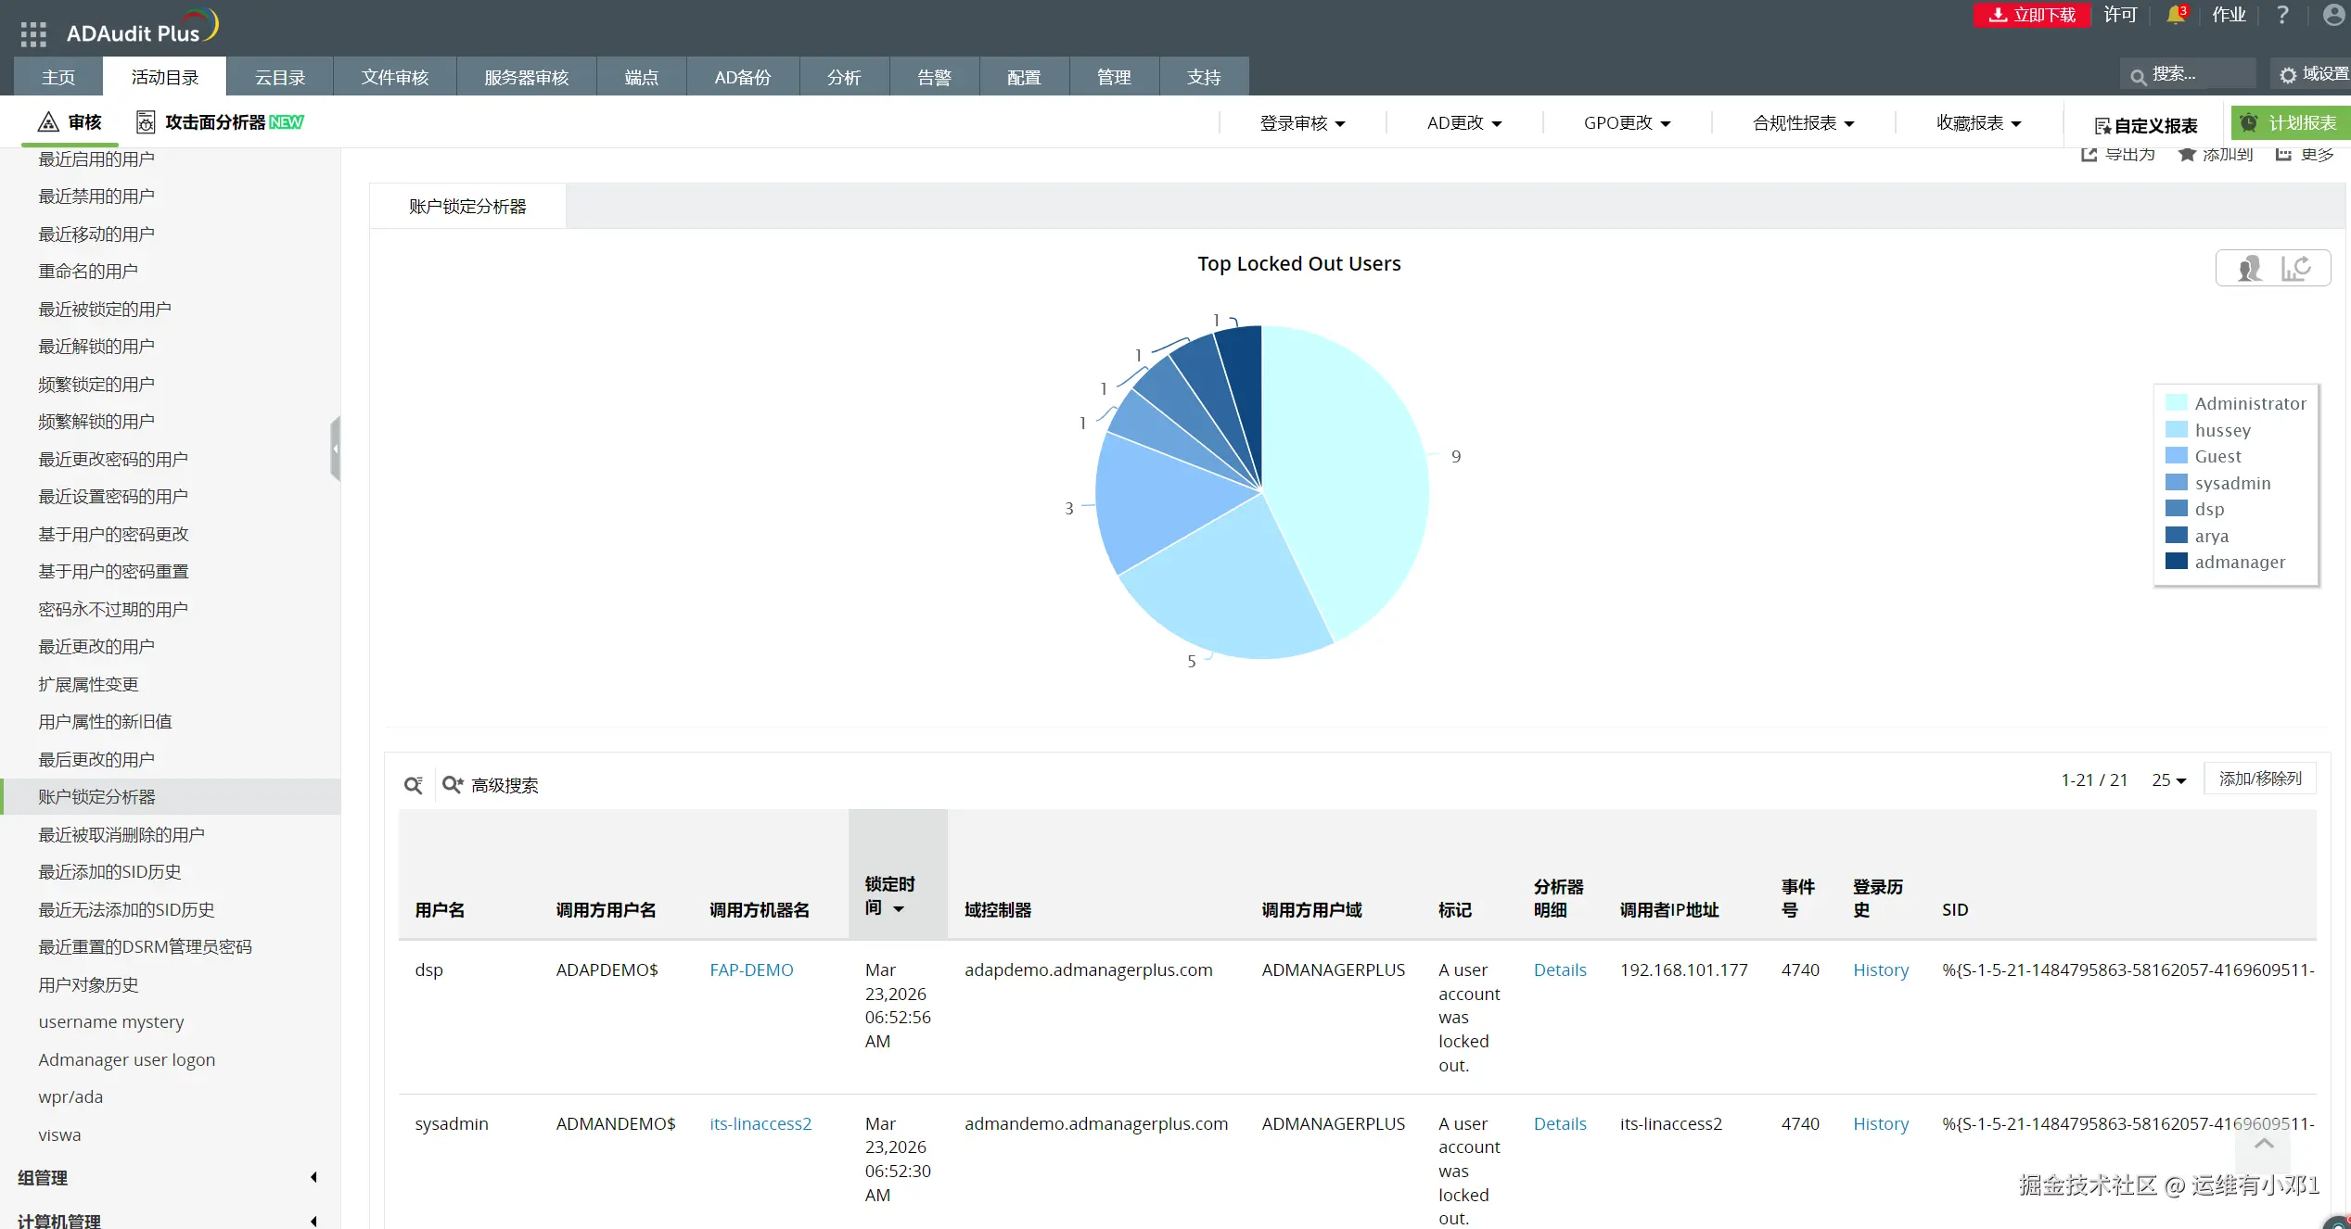Open the rows-per-page 25 dropdown

point(2168,780)
